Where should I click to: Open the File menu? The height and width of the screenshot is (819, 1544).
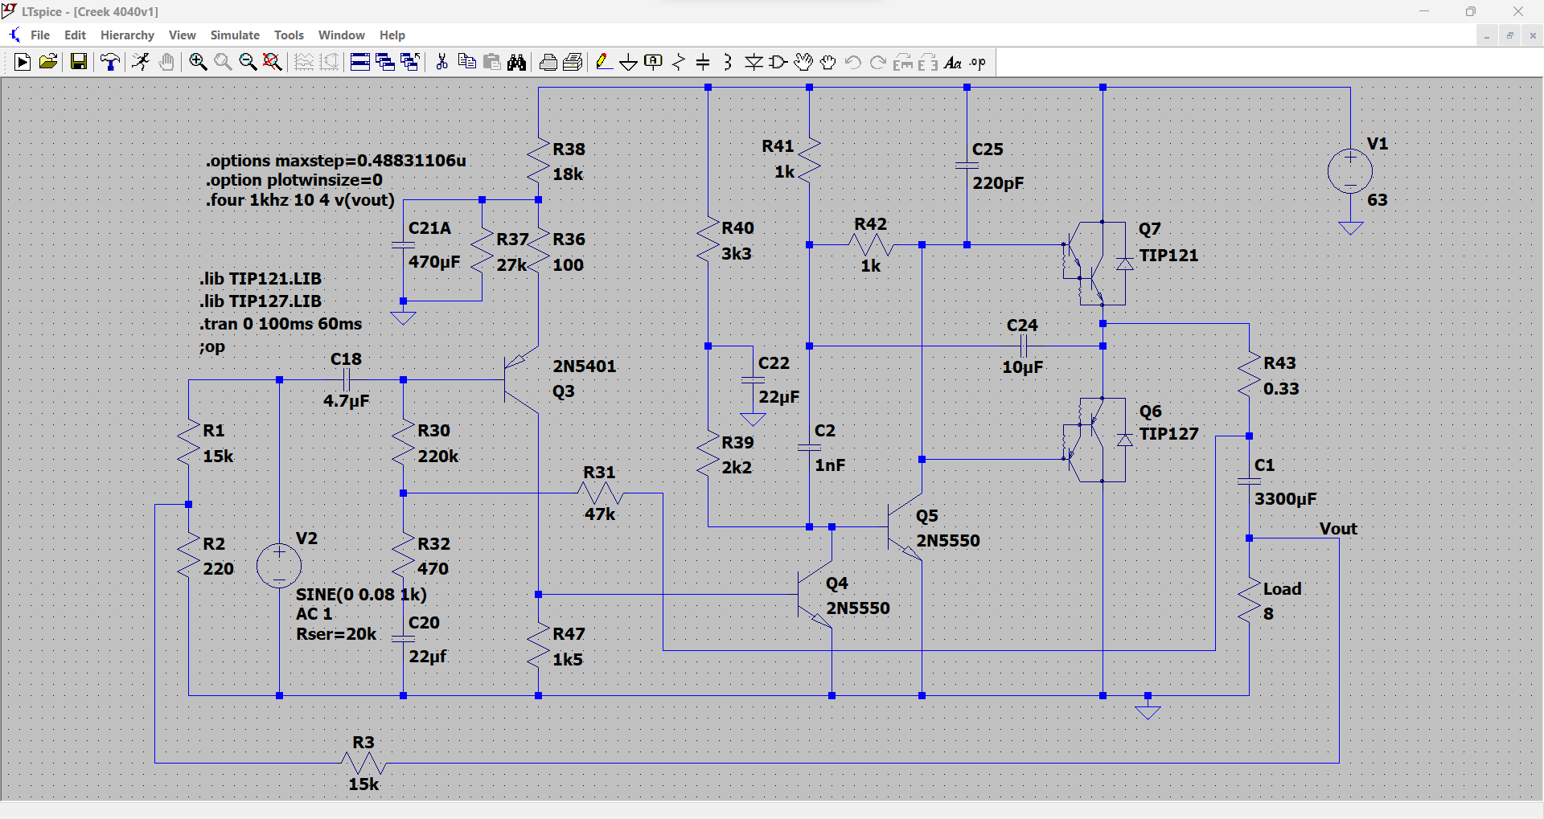[40, 35]
